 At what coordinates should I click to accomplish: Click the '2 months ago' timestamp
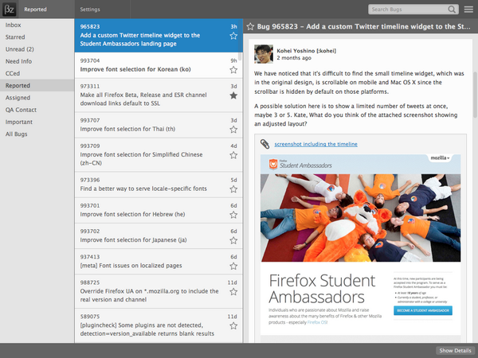click(294, 58)
